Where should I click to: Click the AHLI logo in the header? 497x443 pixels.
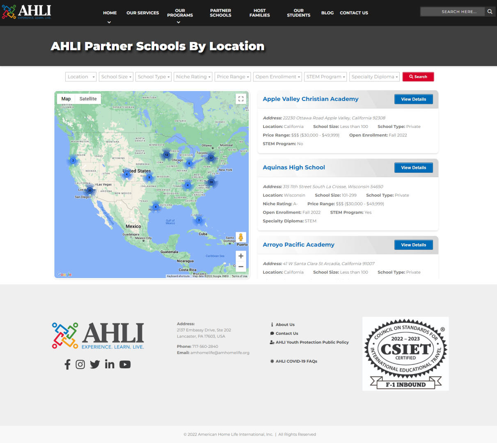click(x=27, y=12)
